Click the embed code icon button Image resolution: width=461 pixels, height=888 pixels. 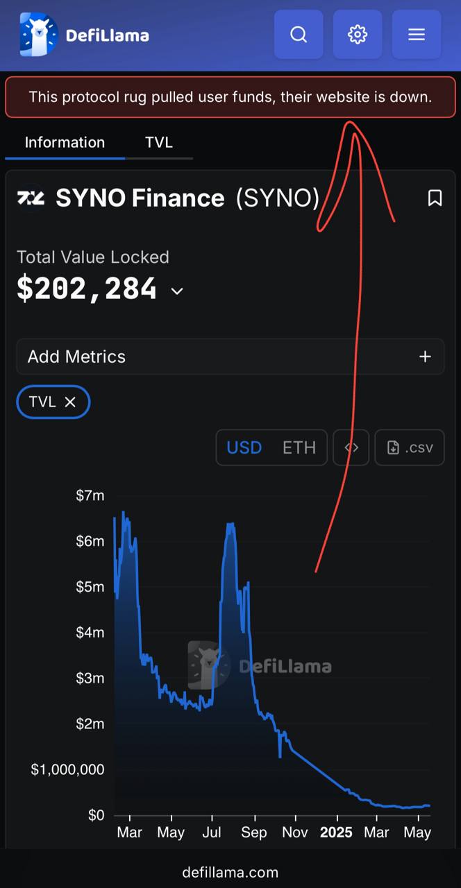click(351, 447)
